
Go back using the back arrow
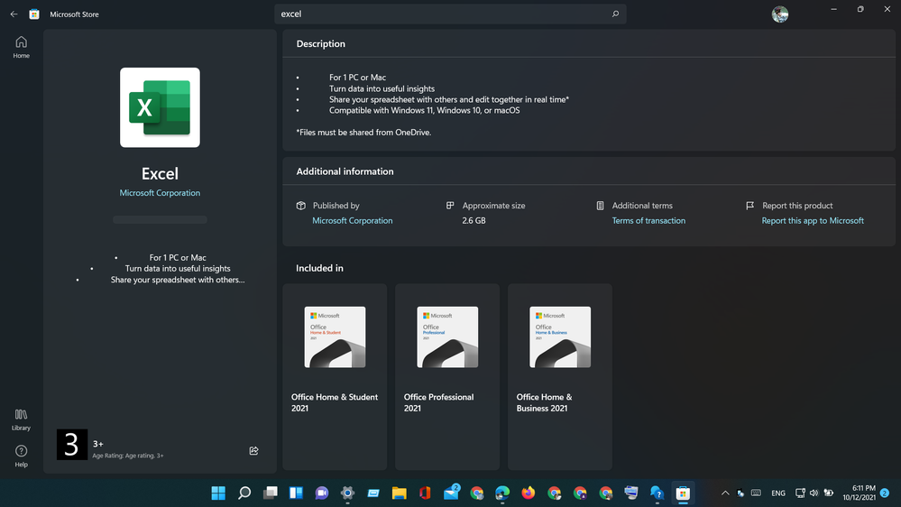pos(14,14)
